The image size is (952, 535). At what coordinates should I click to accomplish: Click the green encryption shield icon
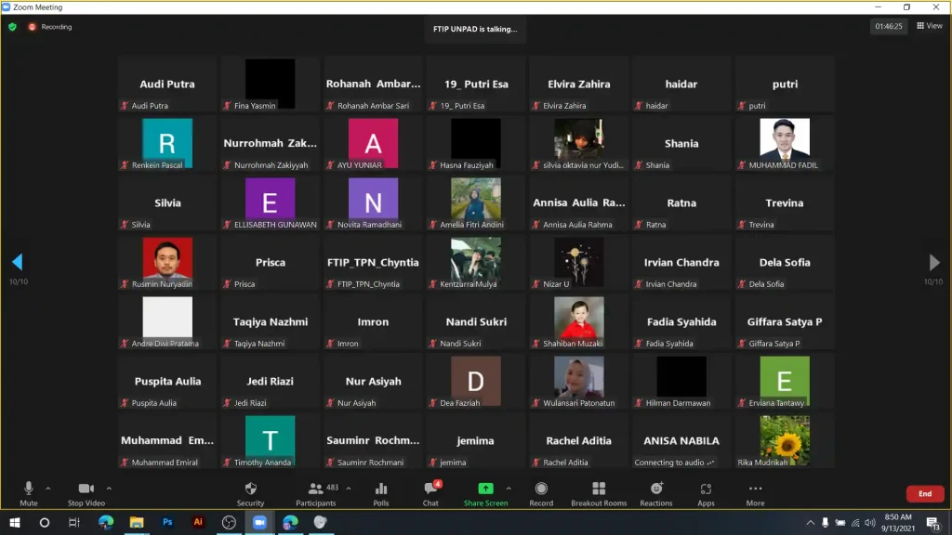click(x=12, y=27)
